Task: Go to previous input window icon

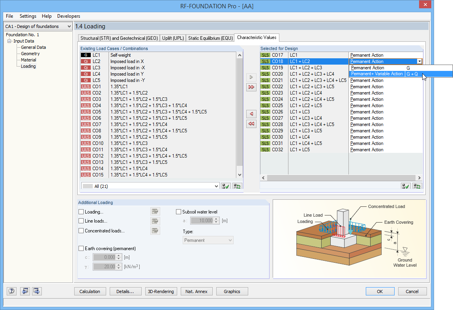Action: coord(25,291)
